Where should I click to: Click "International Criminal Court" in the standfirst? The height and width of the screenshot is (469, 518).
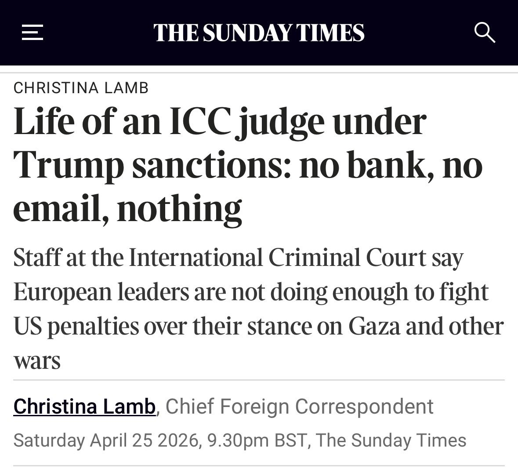(x=277, y=257)
